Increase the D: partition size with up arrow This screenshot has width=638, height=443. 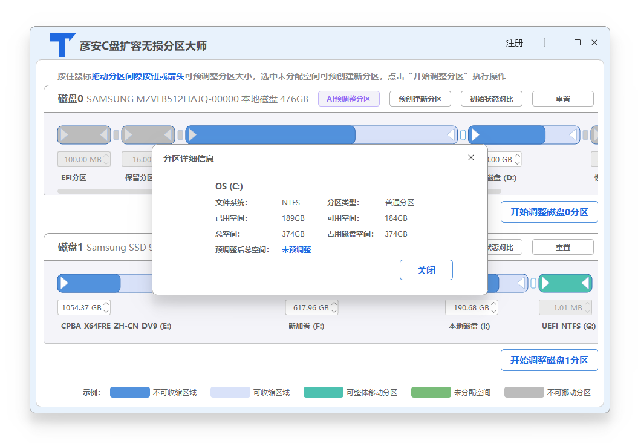click(518, 156)
